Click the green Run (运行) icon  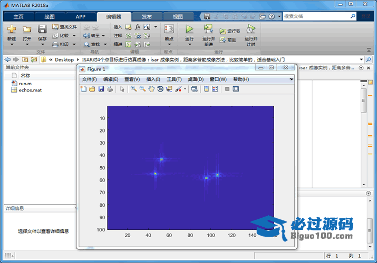tap(189, 29)
